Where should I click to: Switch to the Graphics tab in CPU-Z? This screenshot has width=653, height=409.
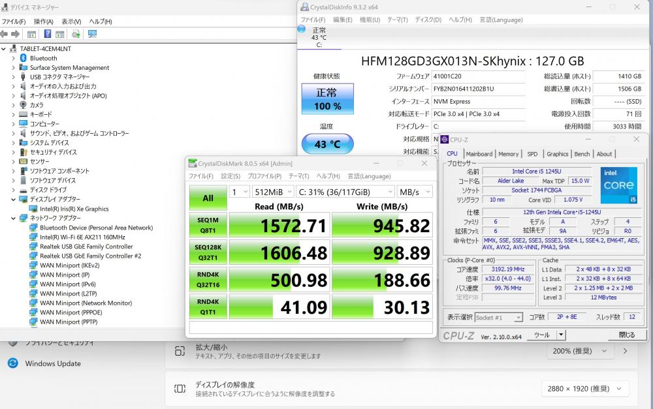557,154
